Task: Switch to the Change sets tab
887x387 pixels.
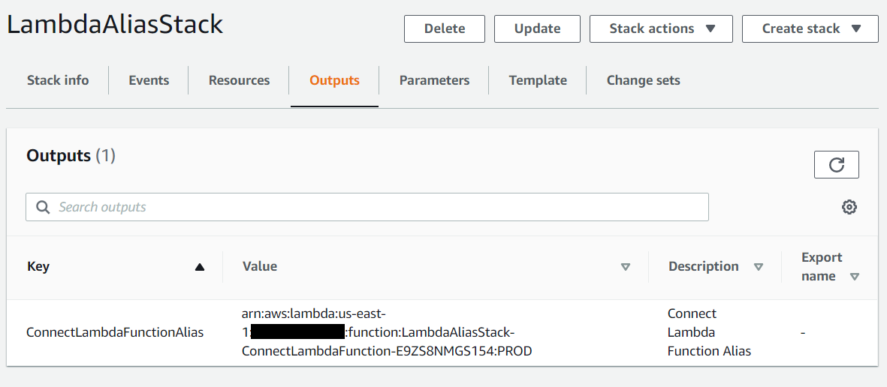Action: coord(643,80)
